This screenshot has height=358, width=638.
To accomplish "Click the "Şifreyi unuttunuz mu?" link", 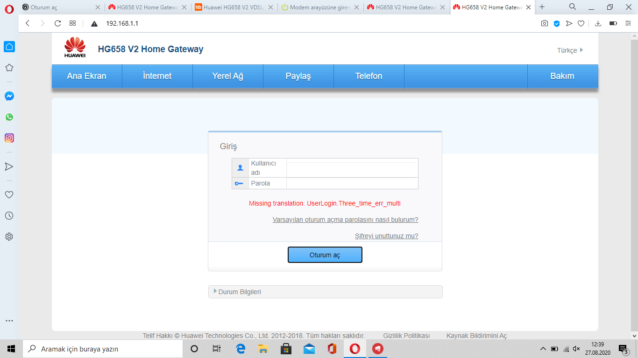I will coord(387,236).
